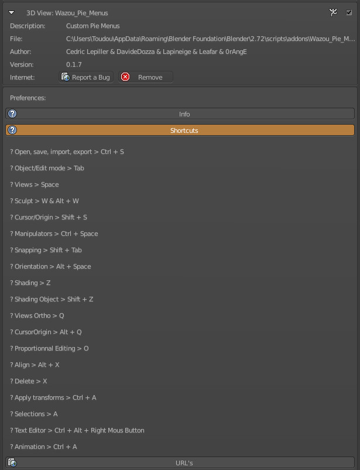The width and height of the screenshot is (360, 470).
Task: Click the addon file path text
Action: tap(210, 39)
